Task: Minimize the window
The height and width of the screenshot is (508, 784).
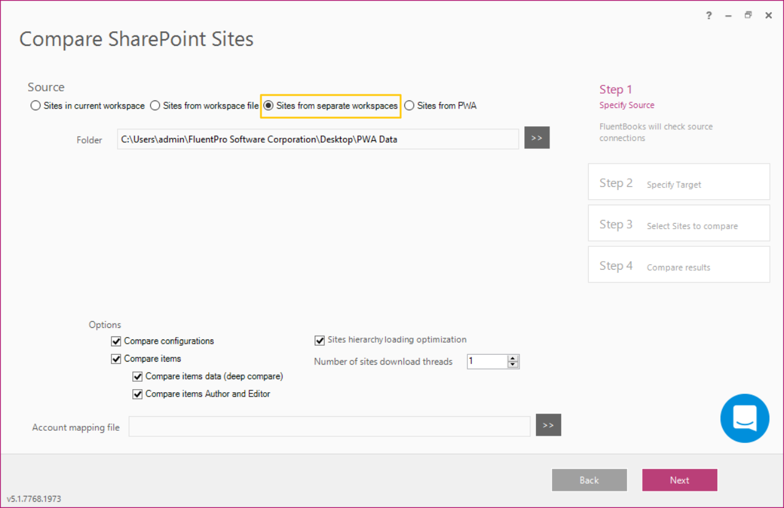Action: pyautogui.click(x=728, y=16)
